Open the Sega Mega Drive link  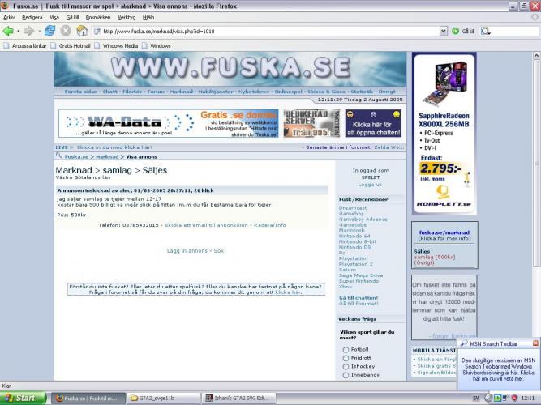(361, 275)
